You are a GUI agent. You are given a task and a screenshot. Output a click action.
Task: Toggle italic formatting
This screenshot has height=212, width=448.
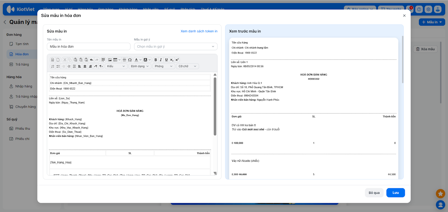click(x=161, y=60)
